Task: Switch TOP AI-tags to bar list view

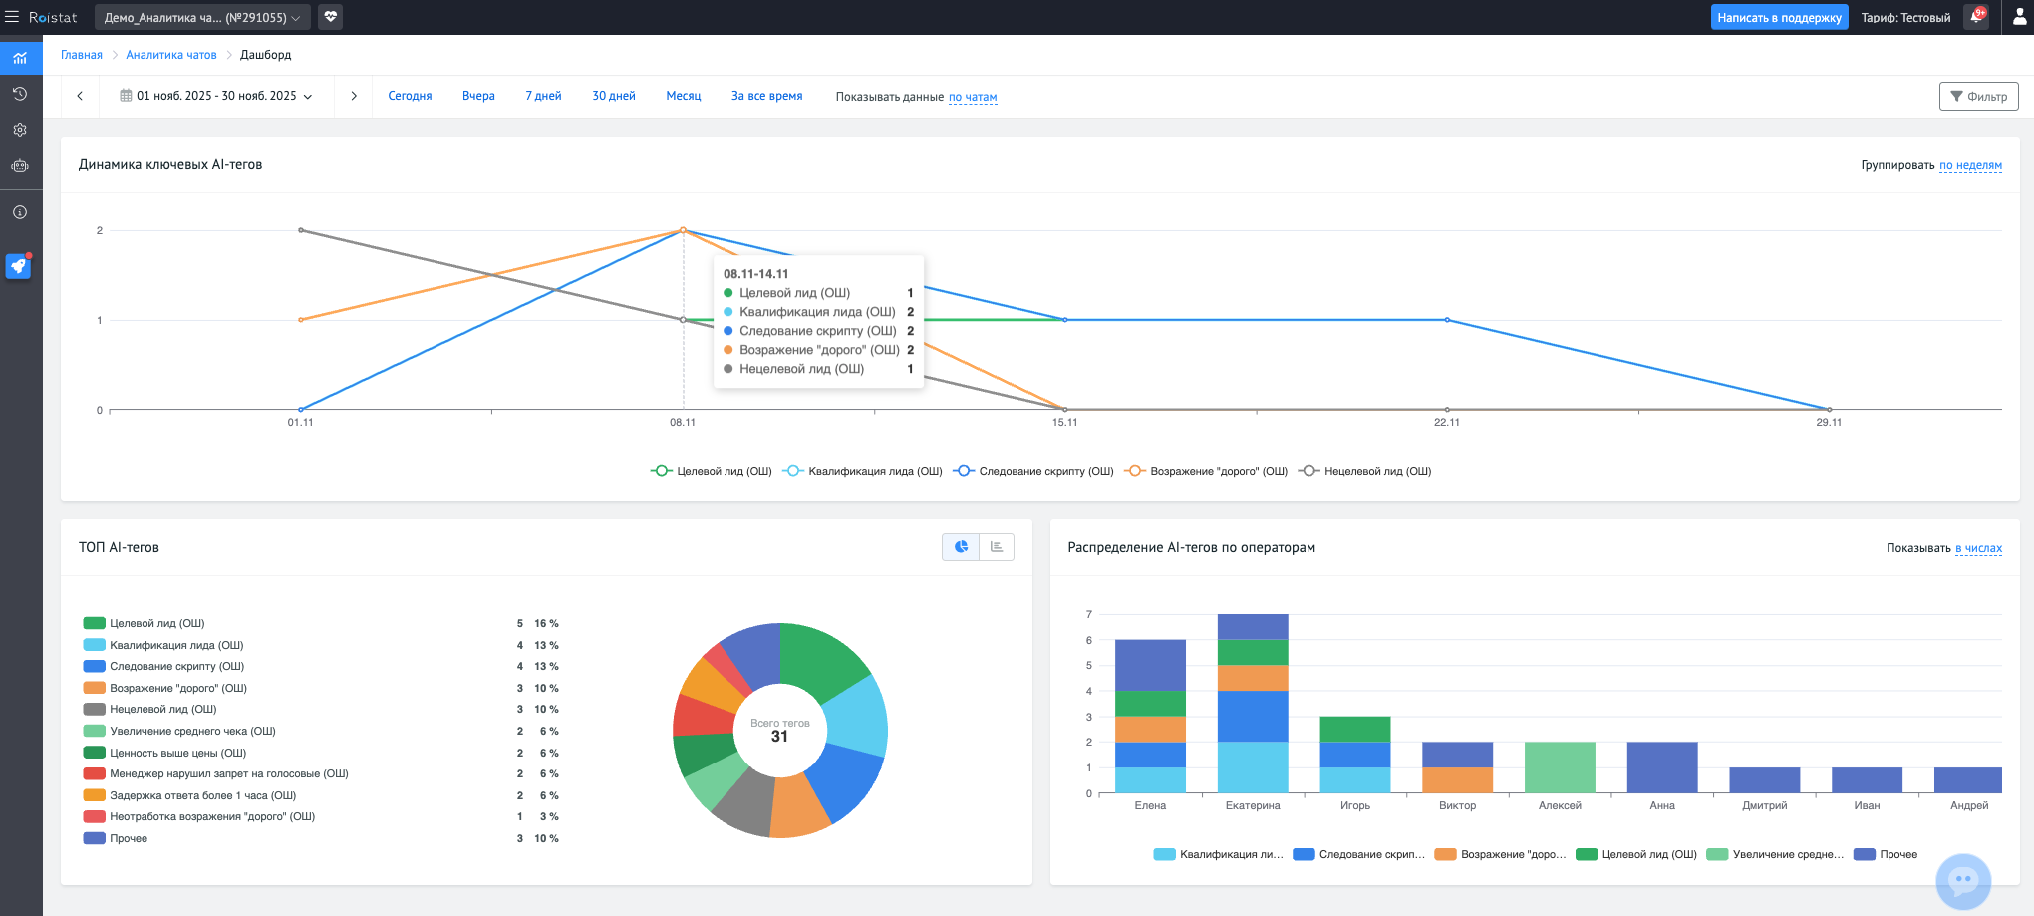Action: point(997,547)
